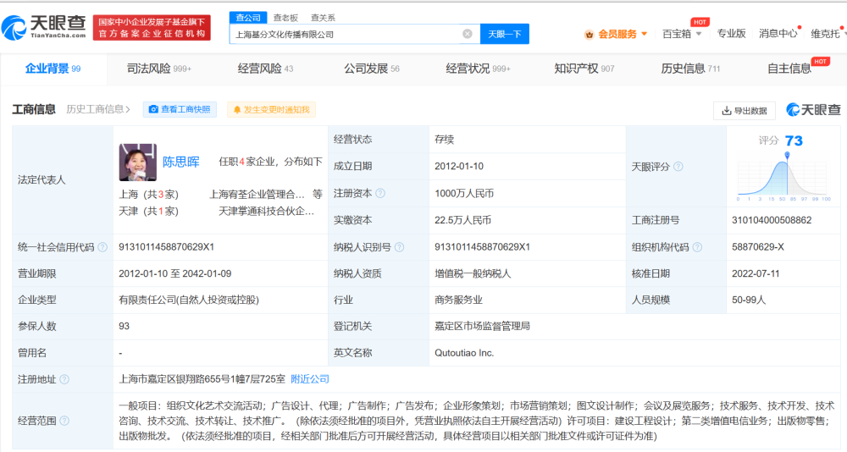847x452 pixels.
Task: Click the help icon next to 注册资本
Action: click(x=379, y=194)
